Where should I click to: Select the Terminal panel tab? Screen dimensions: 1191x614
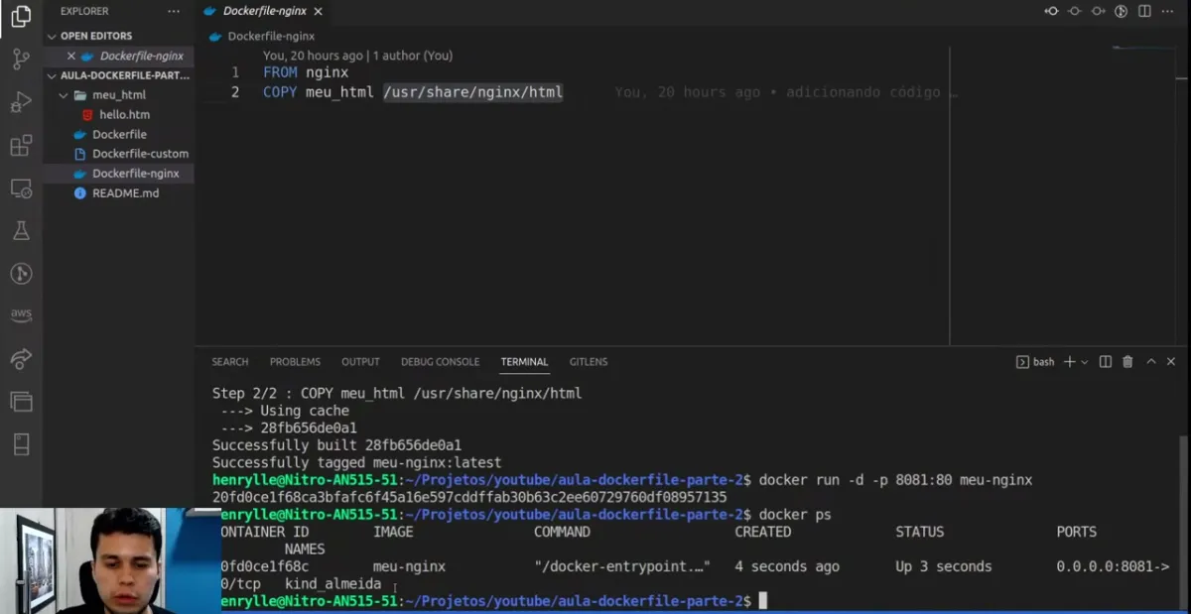tap(524, 362)
